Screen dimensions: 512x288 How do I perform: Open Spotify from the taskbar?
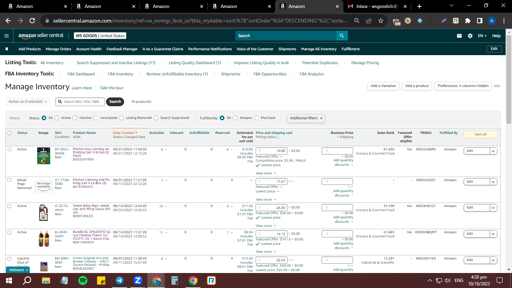(83, 280)
